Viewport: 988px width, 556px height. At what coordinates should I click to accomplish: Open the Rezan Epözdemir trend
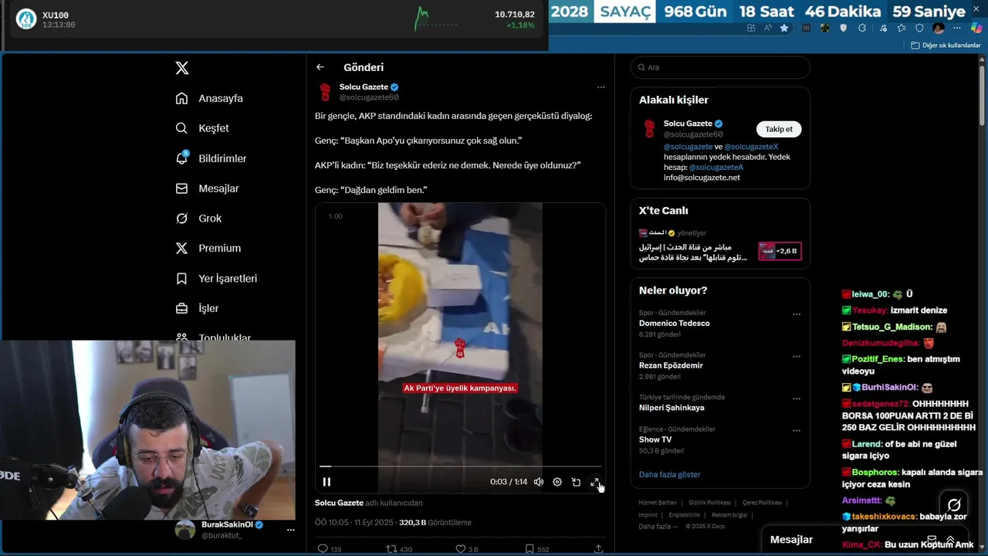click(x=671, y=365)
